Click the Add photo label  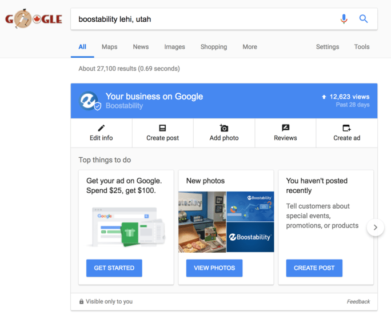click(224, 138)
